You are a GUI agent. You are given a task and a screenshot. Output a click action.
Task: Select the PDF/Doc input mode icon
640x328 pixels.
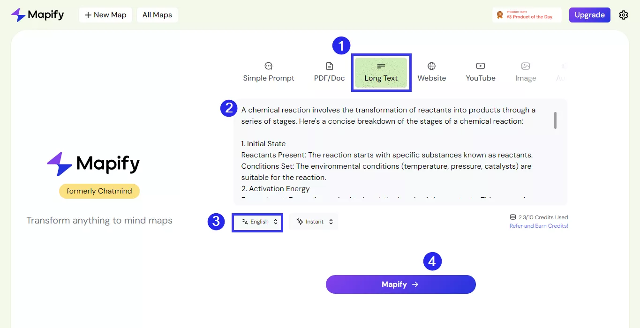(329, 65)
